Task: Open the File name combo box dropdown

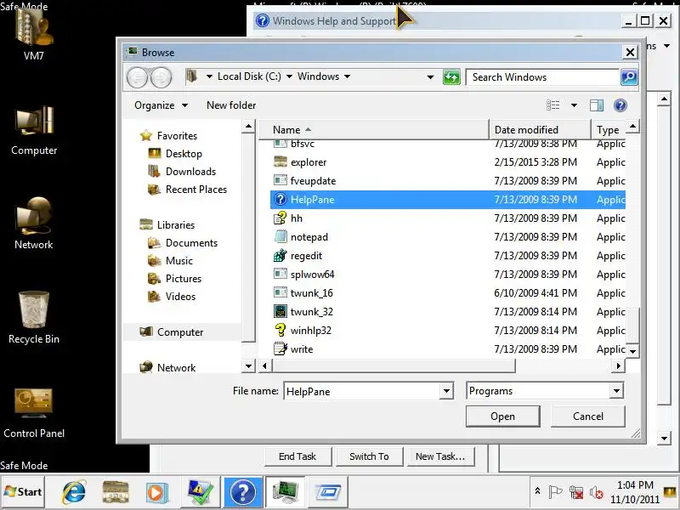Action: click(446, 391)
